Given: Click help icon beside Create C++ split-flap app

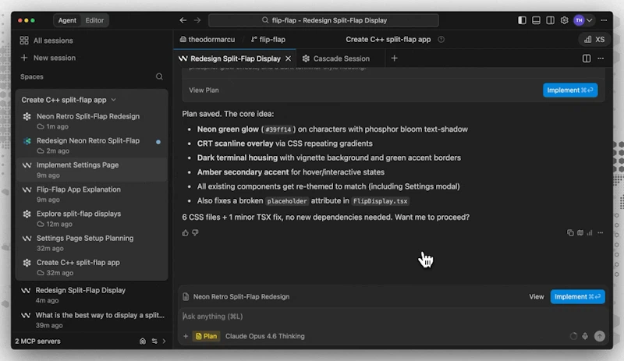Looking at the screenshot, I should click(441, 40).
